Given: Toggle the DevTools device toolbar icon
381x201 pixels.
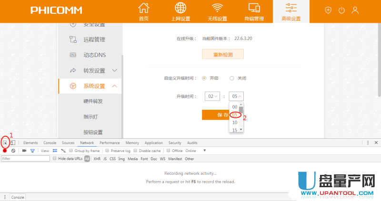Looking at the screenshot, I should [x=13, y=143].
